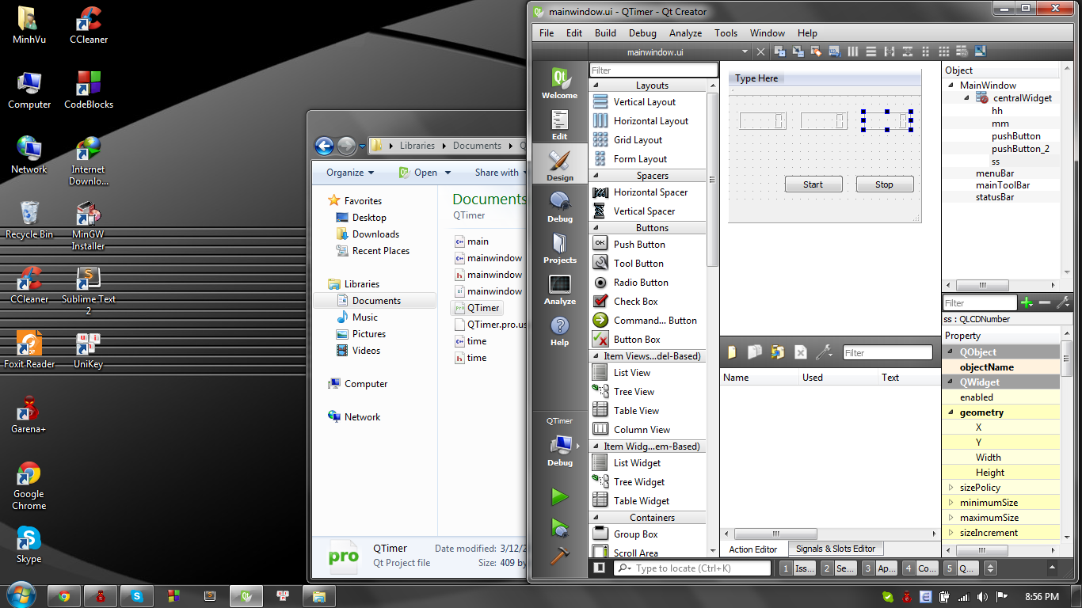This screenshot has width=1082, height=608.
Task: Click the Start button on the form
Action: (813, 184)
